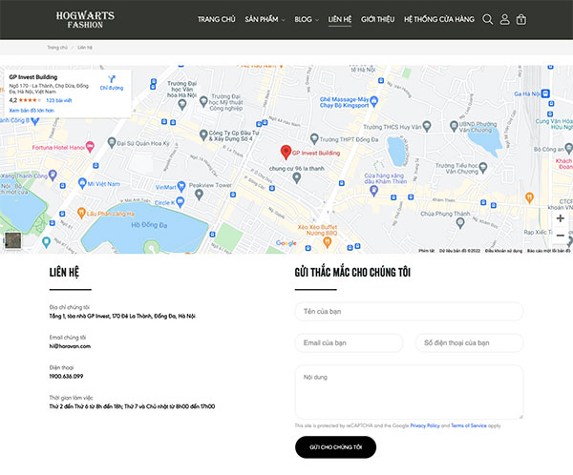Image resolution: width=573 pixels, height=475 pixels.
Task: Click Xem bản đồ lớn hơn link
Action: click(32, 111)
